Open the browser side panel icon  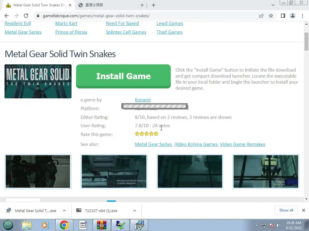[283, 16]
